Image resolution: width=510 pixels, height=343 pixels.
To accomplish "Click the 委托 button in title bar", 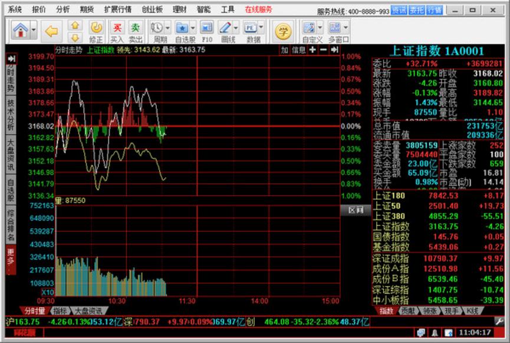I will tap(417, 10).
